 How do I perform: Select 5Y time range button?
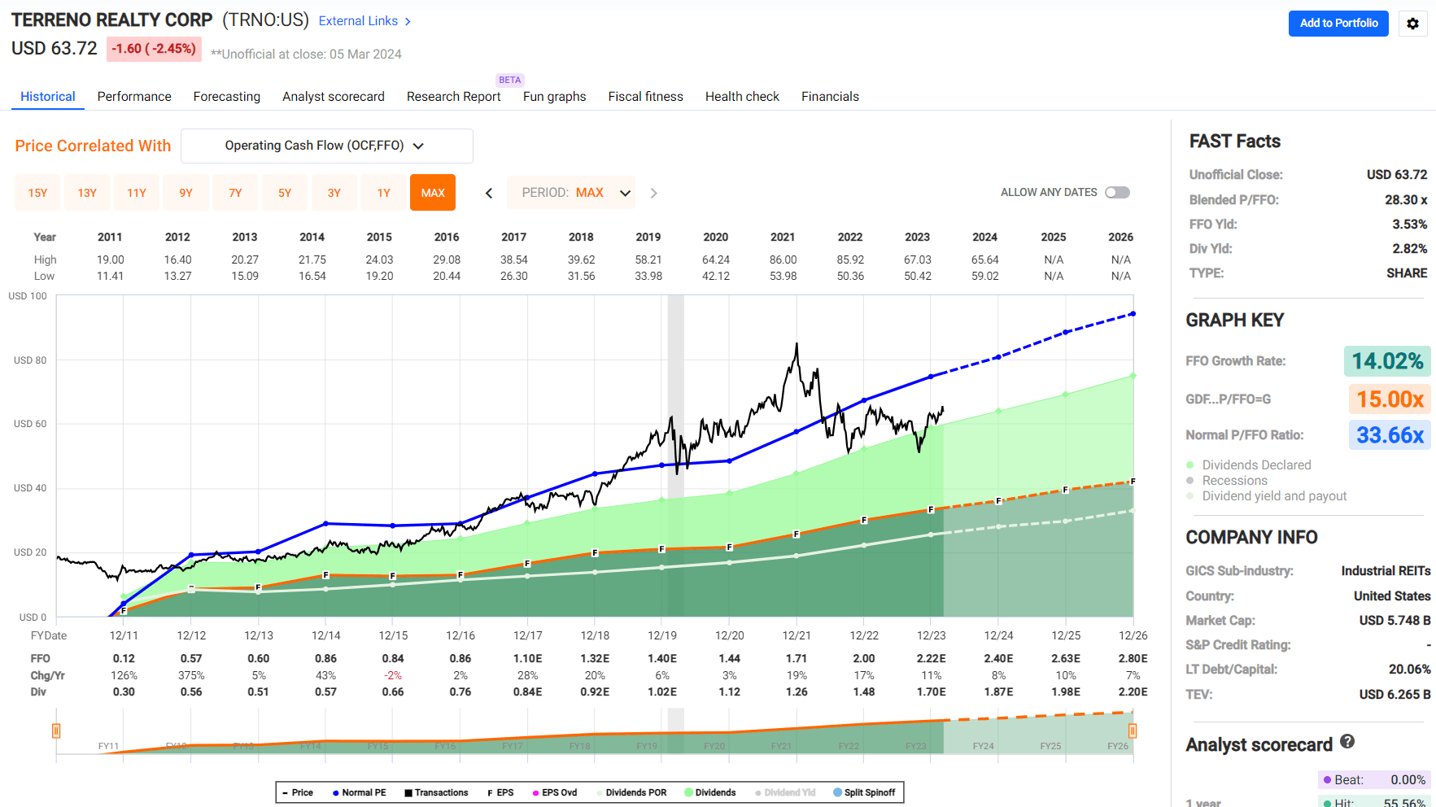(285, 193)
